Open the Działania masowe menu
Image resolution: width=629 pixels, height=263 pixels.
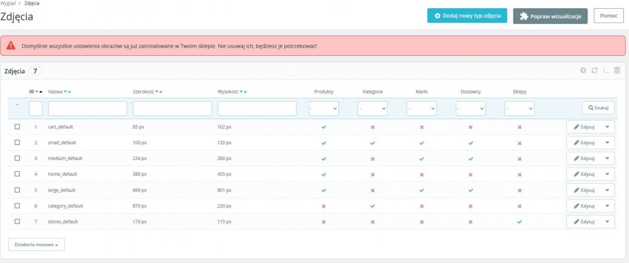[36, 244]
